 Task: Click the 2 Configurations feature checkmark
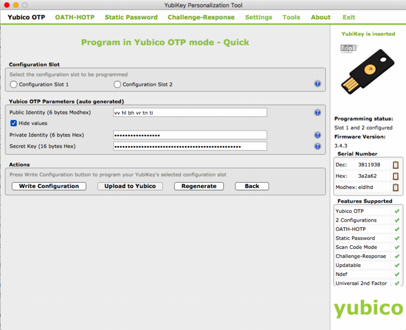coord(397,220)
